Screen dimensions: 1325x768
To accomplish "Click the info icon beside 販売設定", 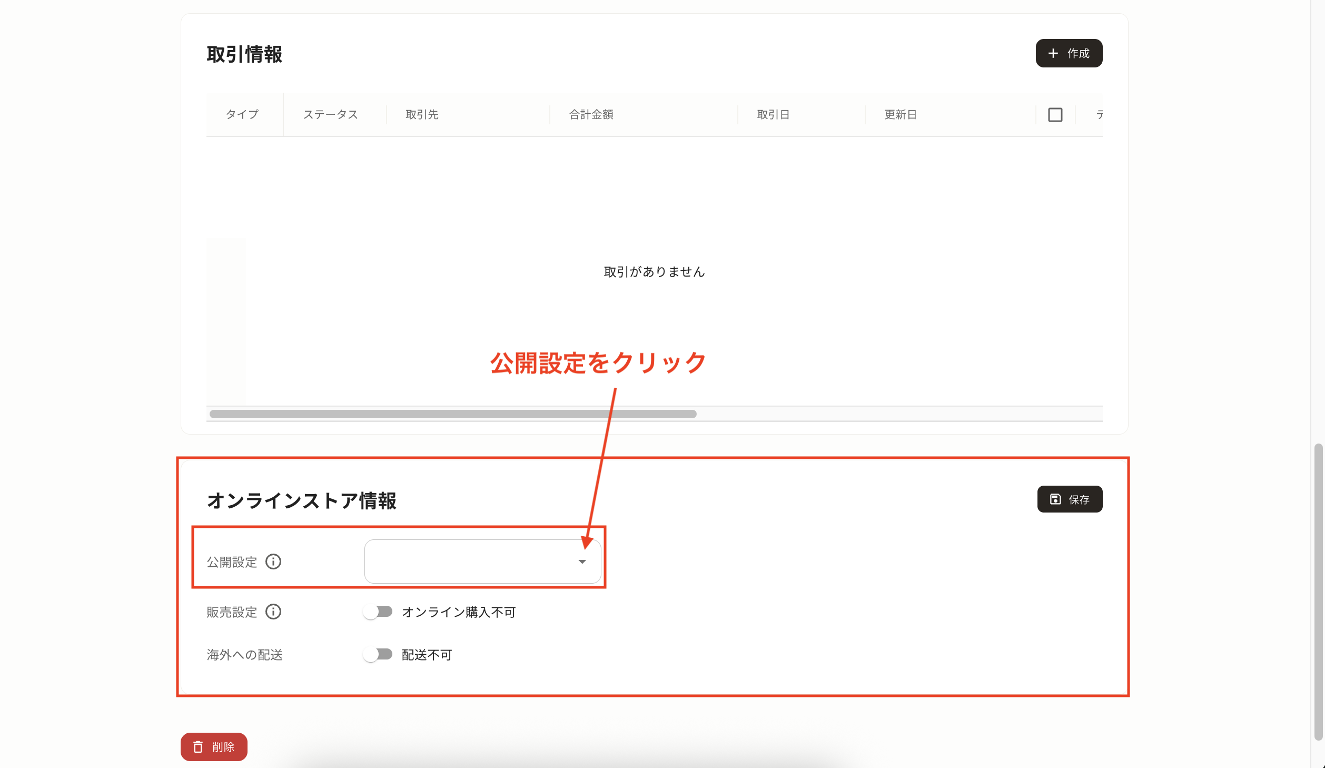I will [x=273, y=612].
